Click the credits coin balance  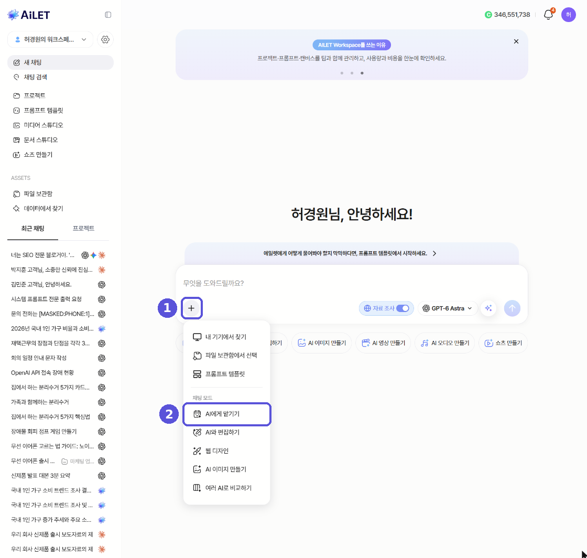tap(508, 15)
